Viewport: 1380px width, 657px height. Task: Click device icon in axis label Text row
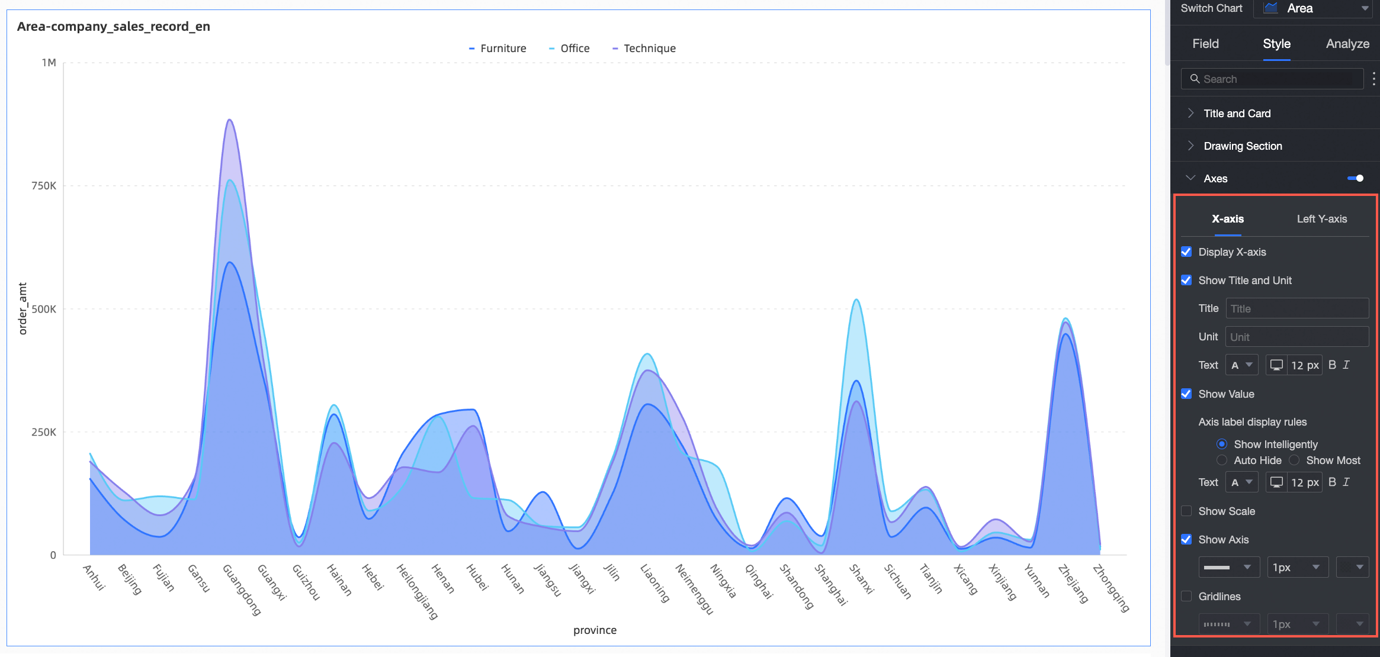coord(1276,482)
